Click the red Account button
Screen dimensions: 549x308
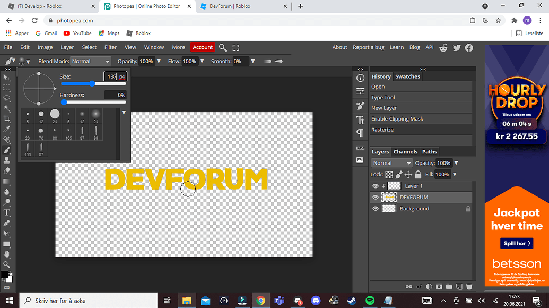click(203, 47)
